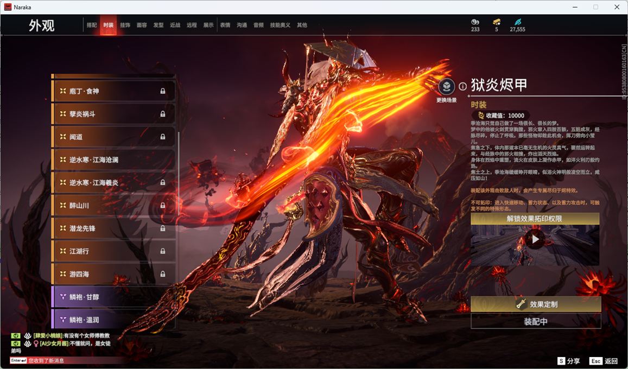Viewport: 628px width, 369px height.
Task: Click player name 肆爱小桃娘 in chat
Action: click(48, 336)
